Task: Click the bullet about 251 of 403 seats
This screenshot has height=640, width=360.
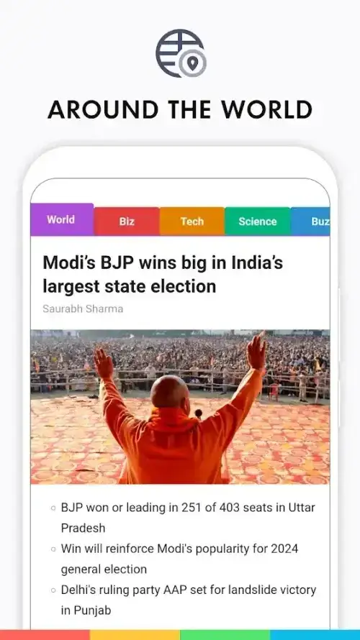Action: pos(188,518)
